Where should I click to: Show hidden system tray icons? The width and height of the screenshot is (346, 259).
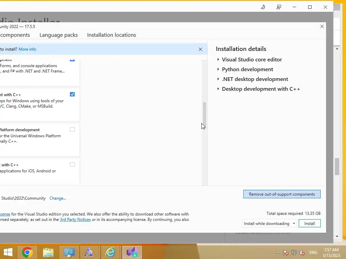278,253
